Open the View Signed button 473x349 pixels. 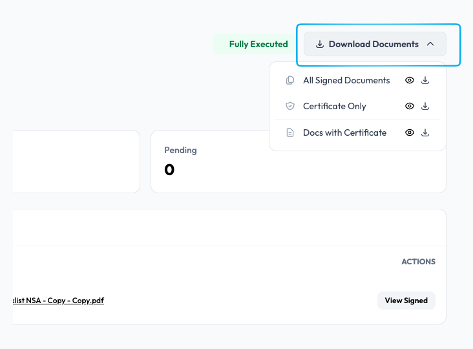[x=406, y=301]
